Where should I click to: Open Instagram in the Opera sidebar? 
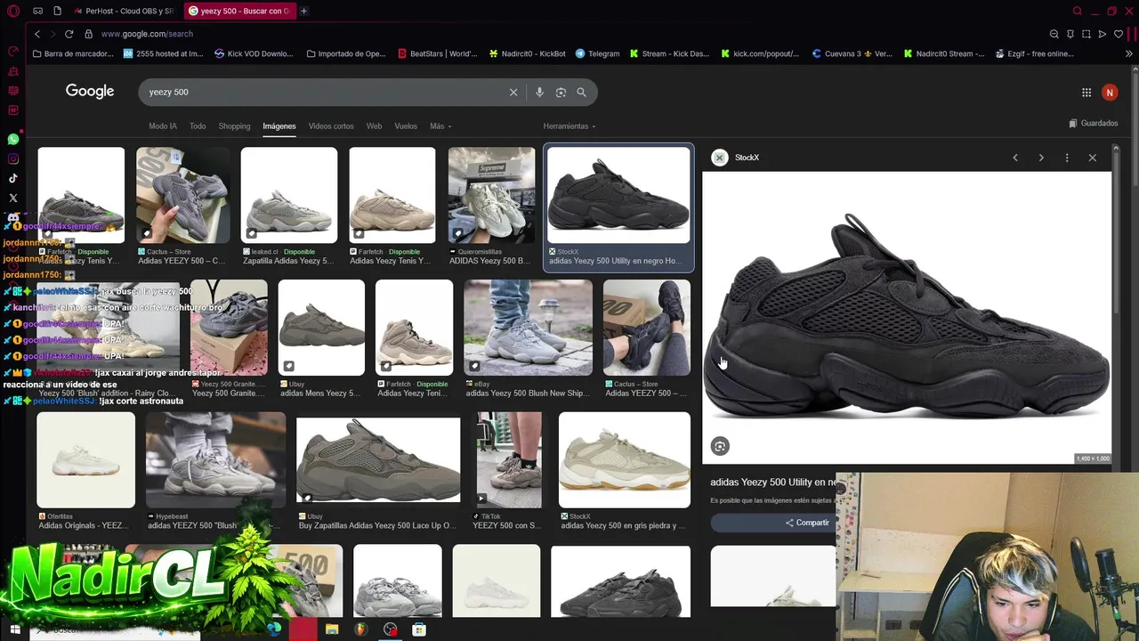(x=13, y=159)
